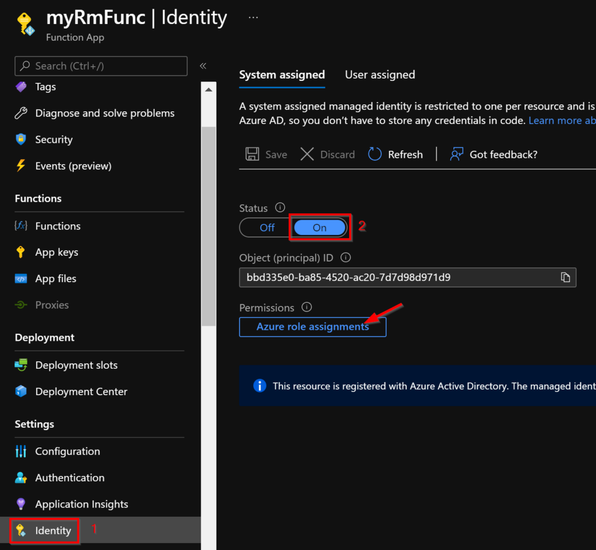This screenshot has height=550, width=596.
Task: Click the Authentication sidebar entry
Action: (71, 478)
